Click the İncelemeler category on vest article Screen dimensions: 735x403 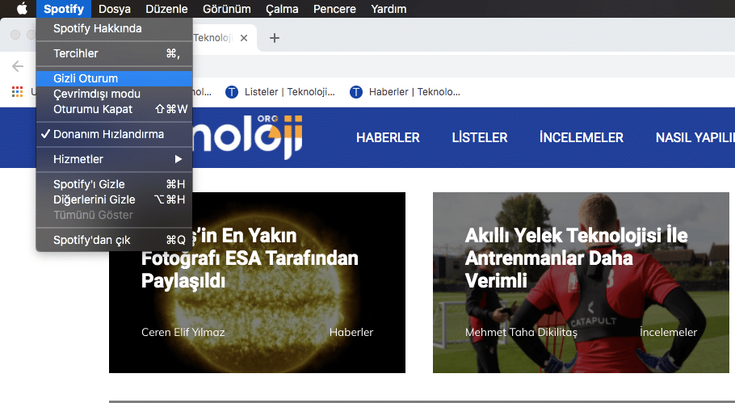click(669, 332)
